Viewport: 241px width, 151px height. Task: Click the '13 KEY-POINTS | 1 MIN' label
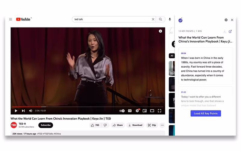190,31
